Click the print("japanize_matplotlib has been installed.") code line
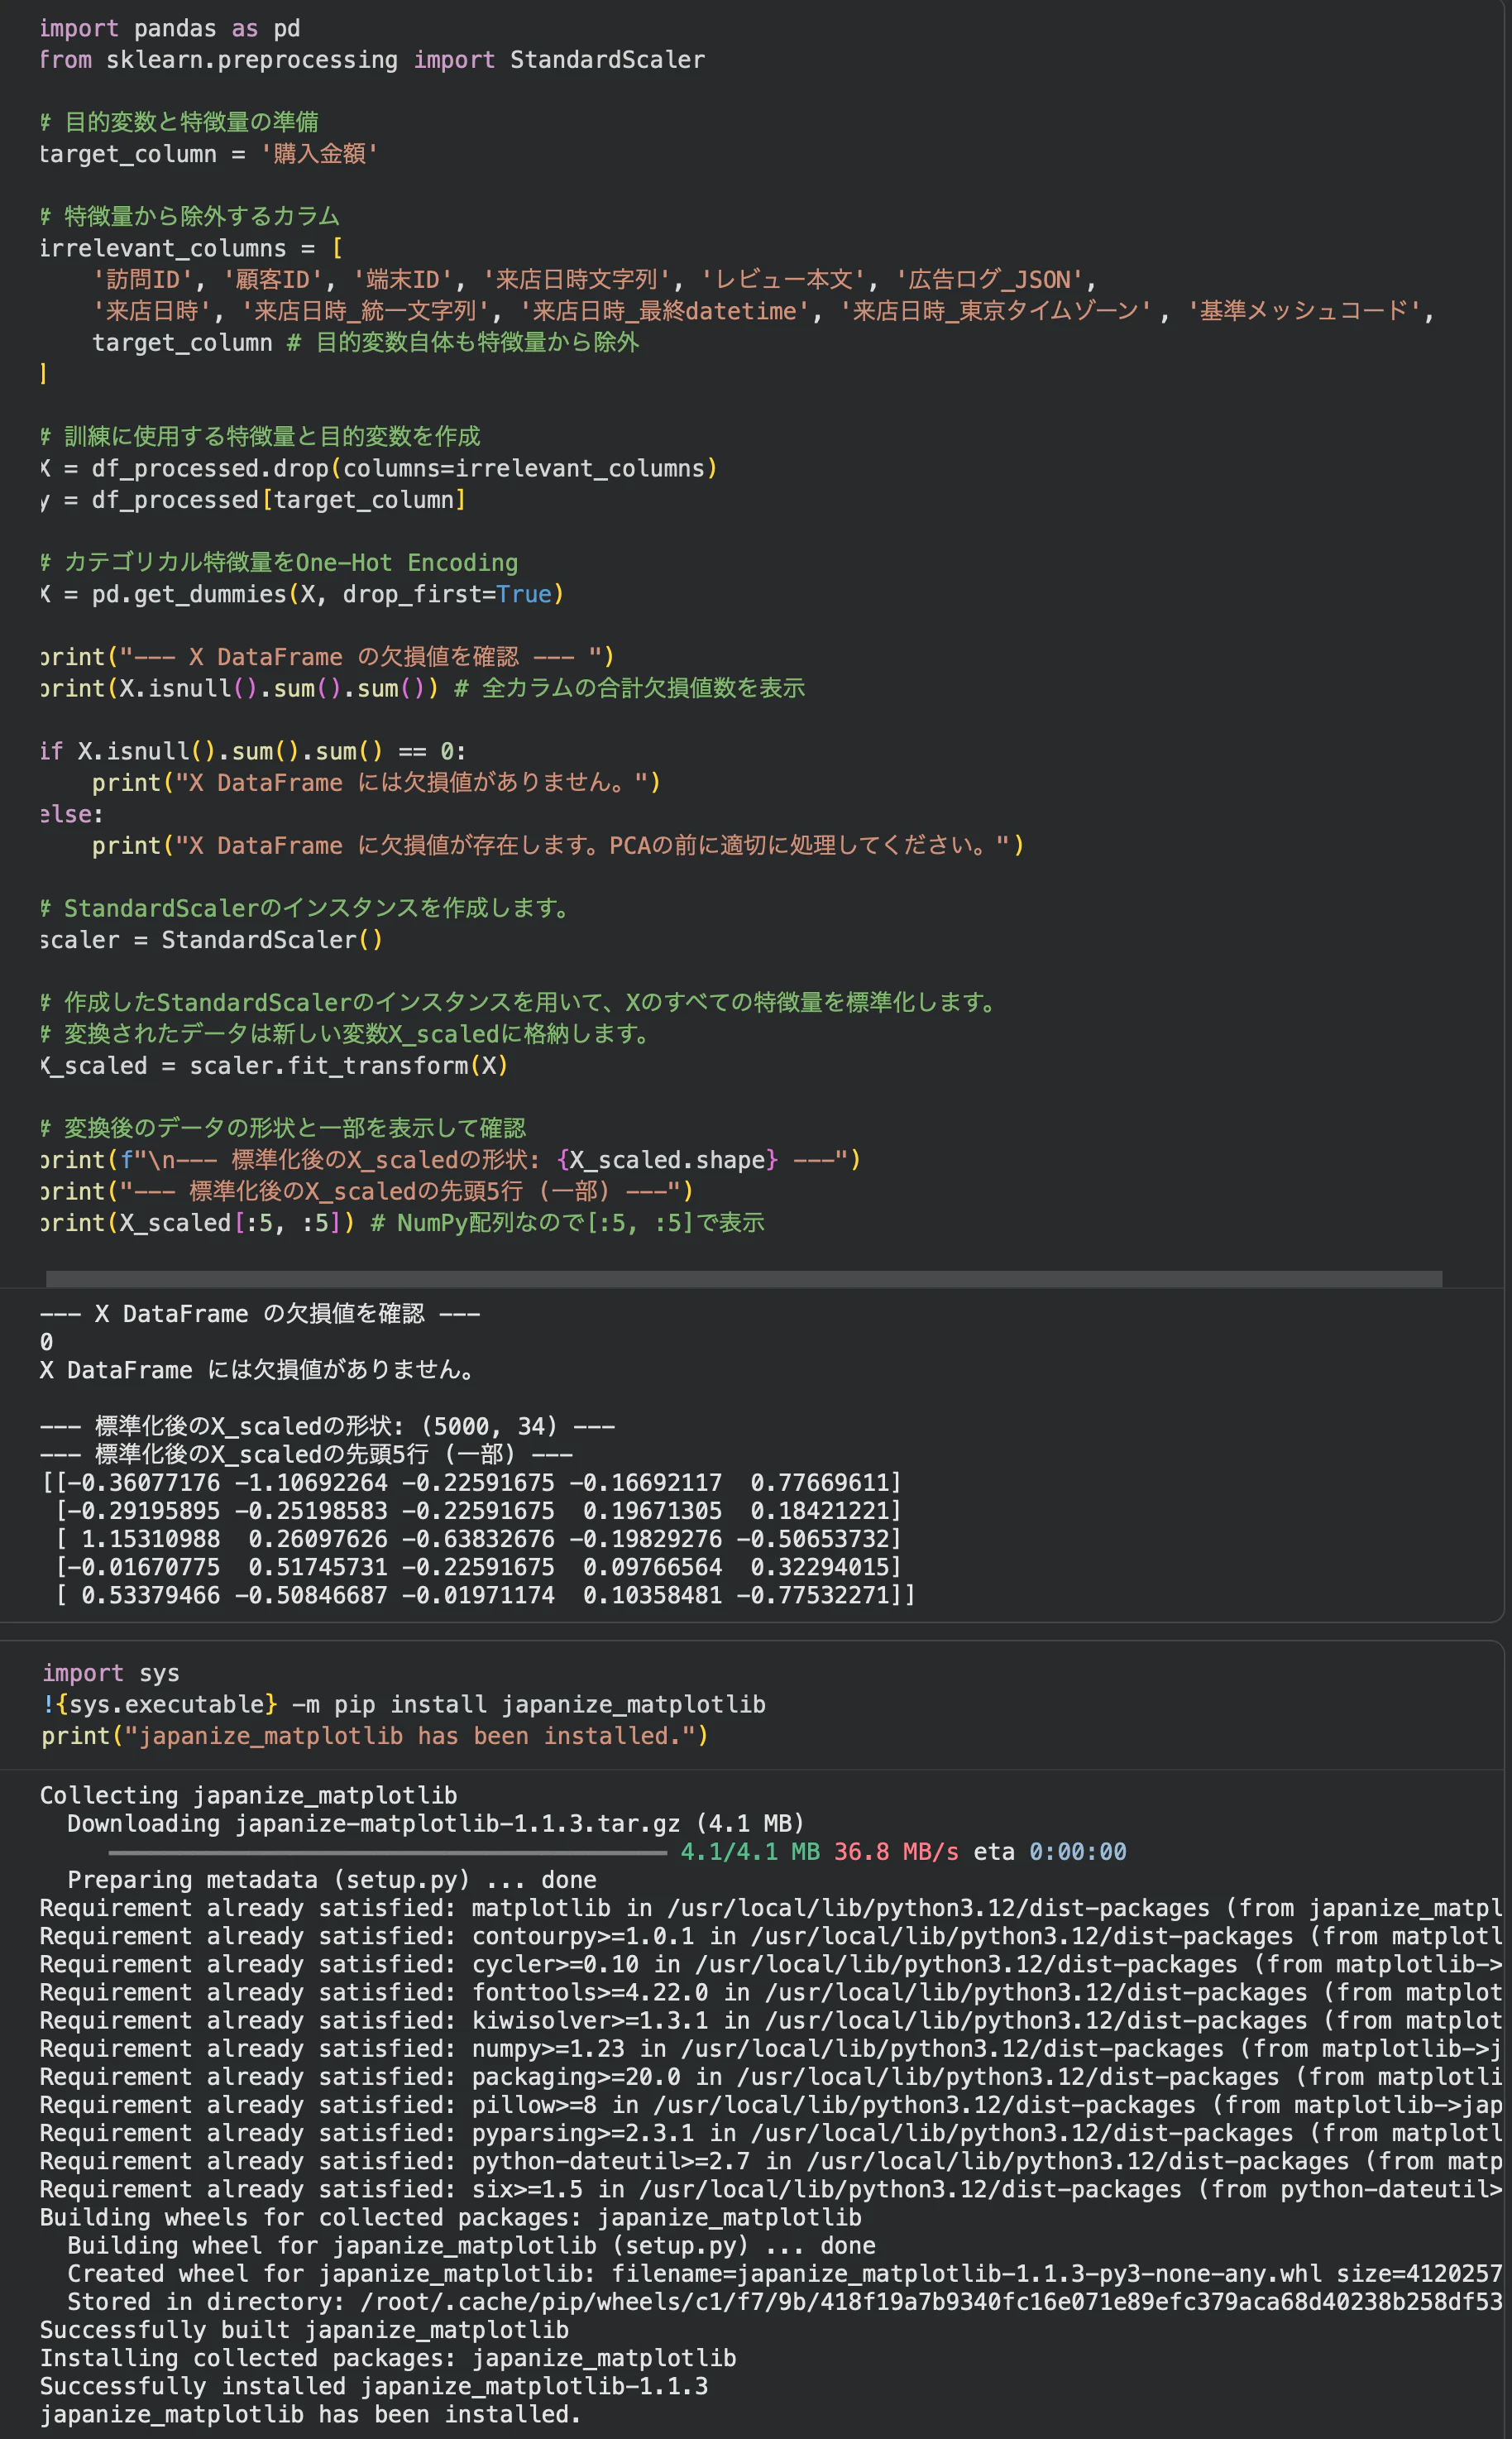Viewport: 1512px width, 2439px height. [375, 1736]
